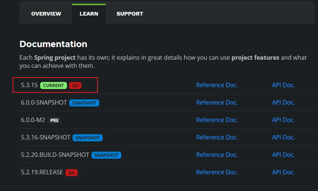Select the version text 5.3.15
Image resolution: width=318 pixels, height=191 pixels.
[x=29, y=85]
